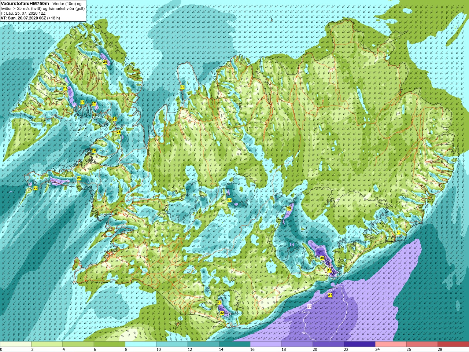469x352 pixels.
Task: Select the 14–16 m/s dark teal legend swatch
Action: pyautogui.click(x=234, y=344)
